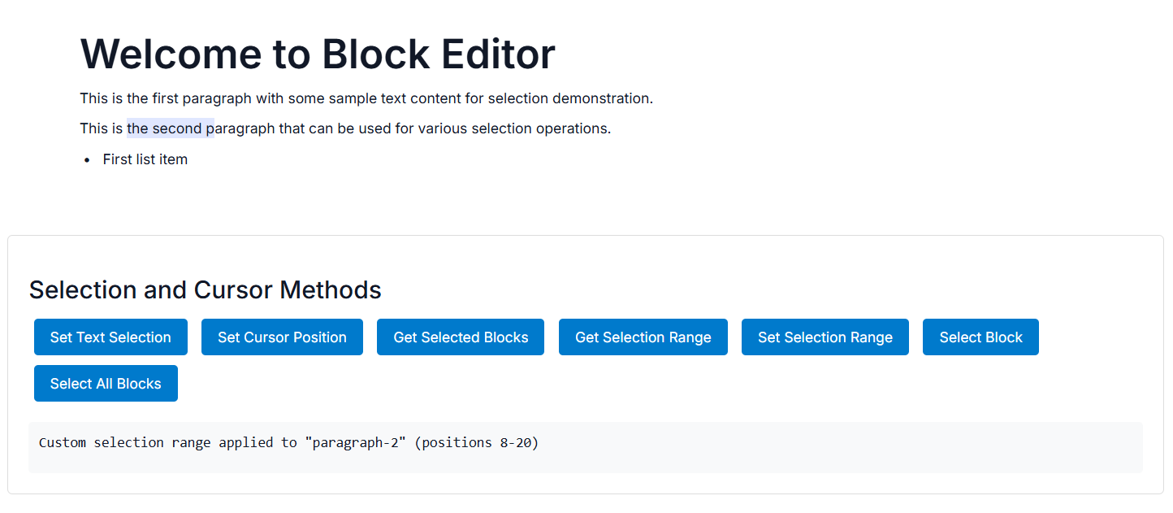Viewport: 1173px width, 513px height.
Task: Click '(positions 8-20)' in the output text
Action: point(476,443)
